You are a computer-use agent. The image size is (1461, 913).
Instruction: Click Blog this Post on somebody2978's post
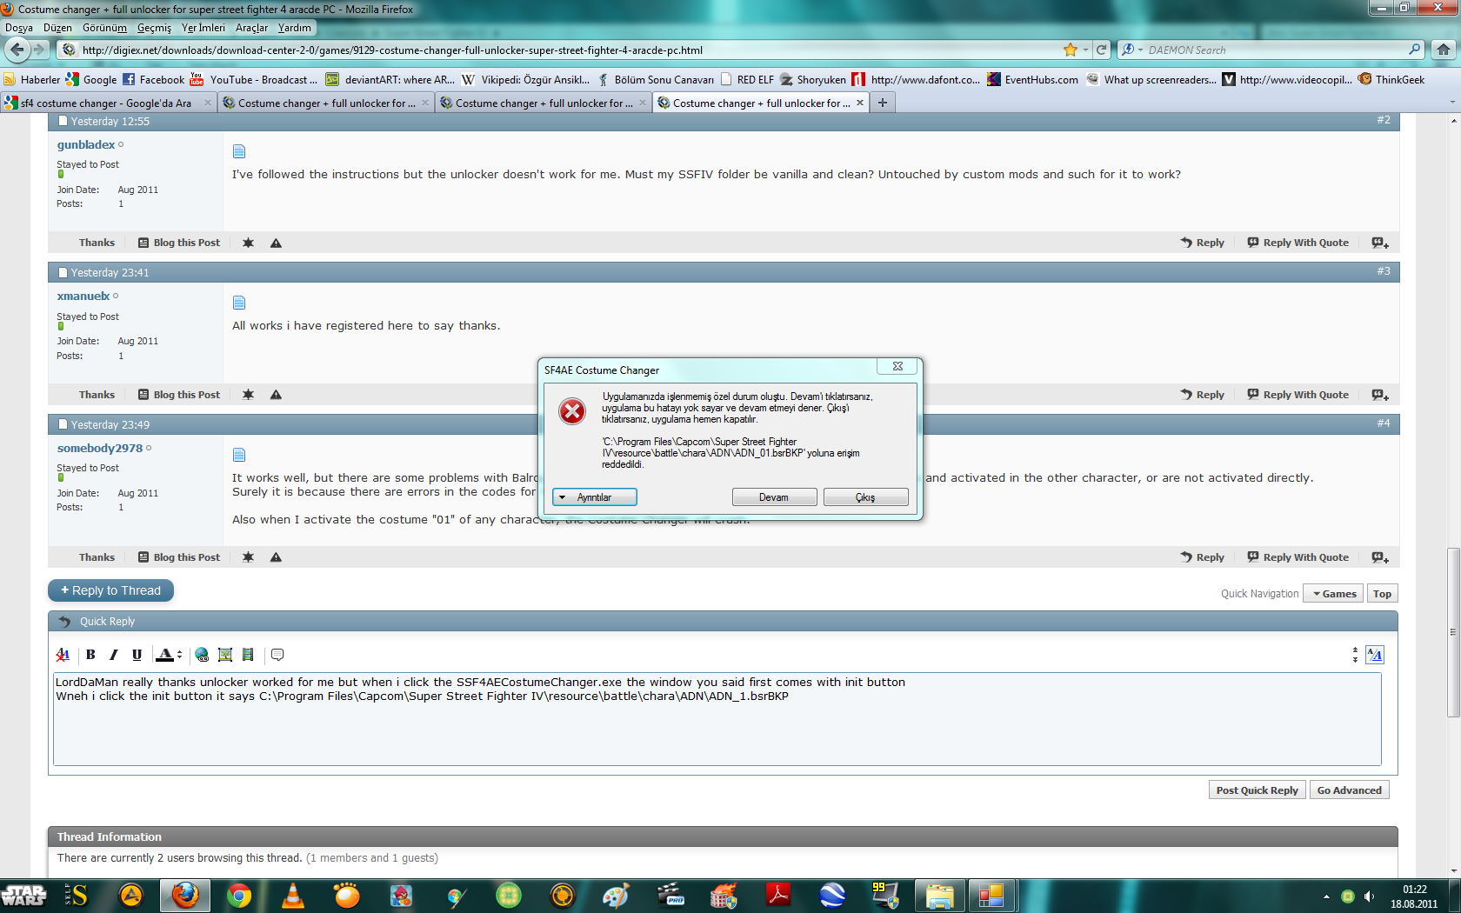coord(179,557)
